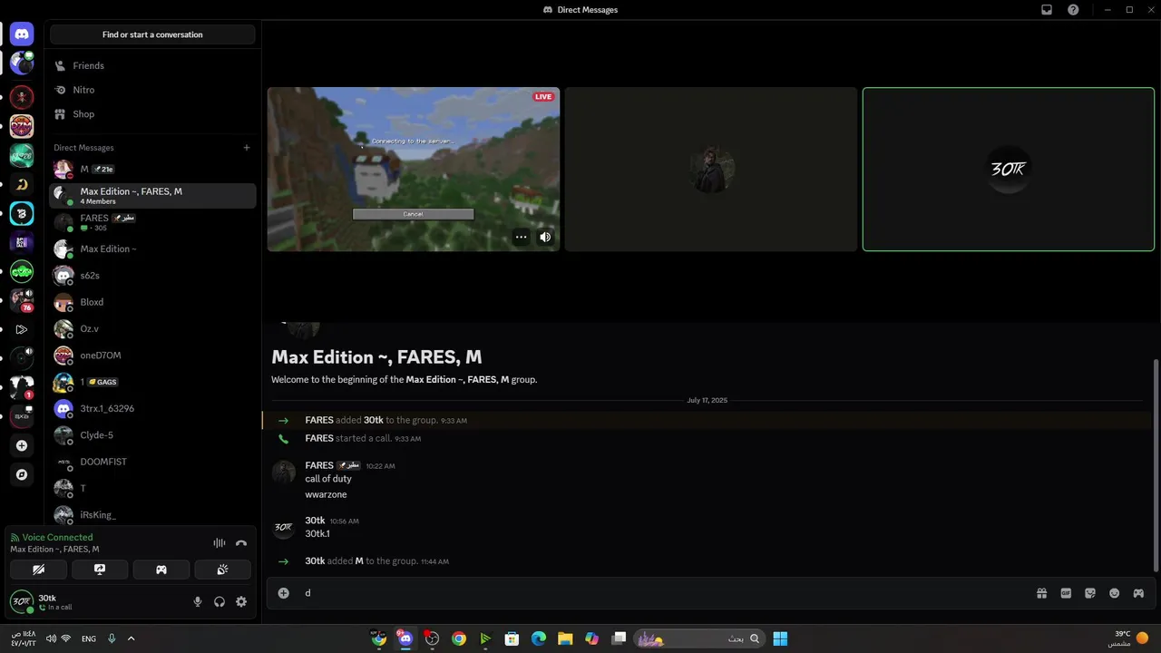The image size is (1161, 653).
Task: Click FARES avatar beside call of duty message
Action: point(284,472)
